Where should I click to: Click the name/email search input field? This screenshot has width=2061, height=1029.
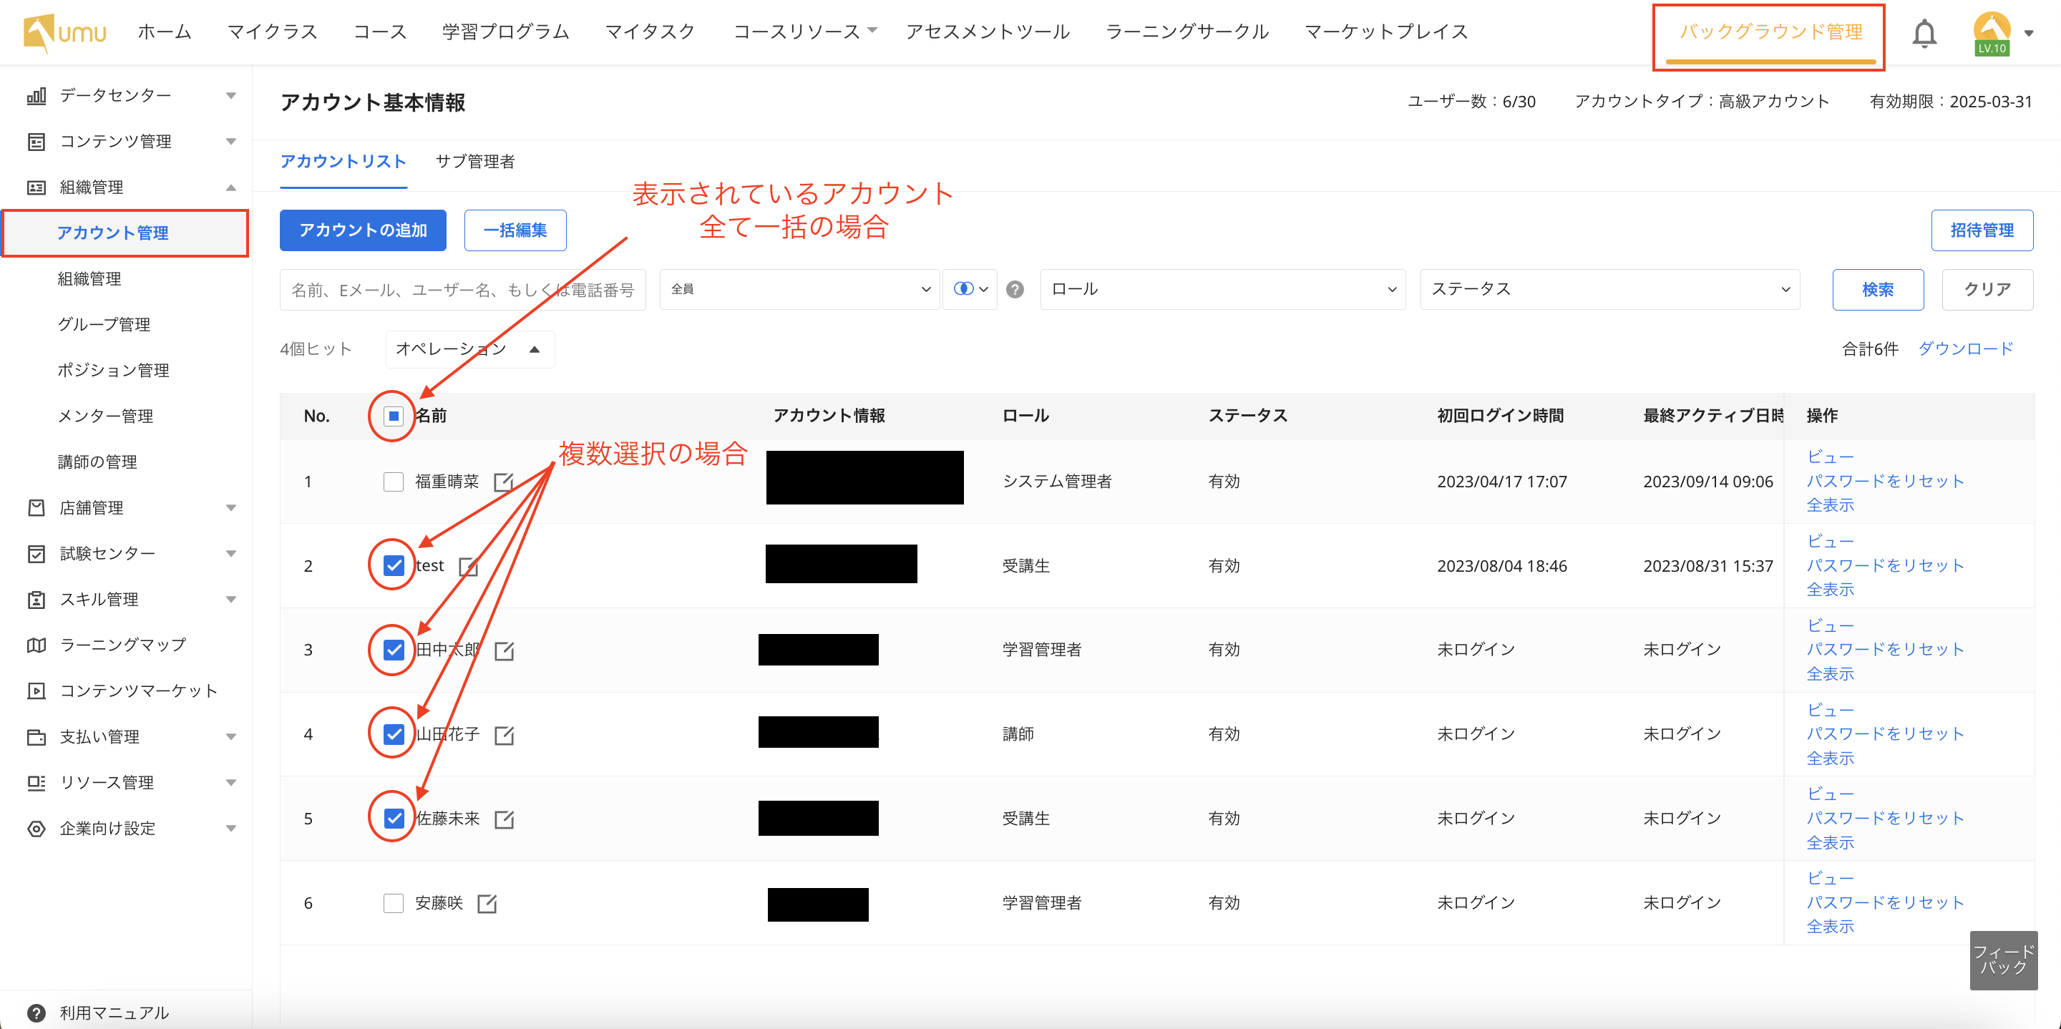point(462,290)
